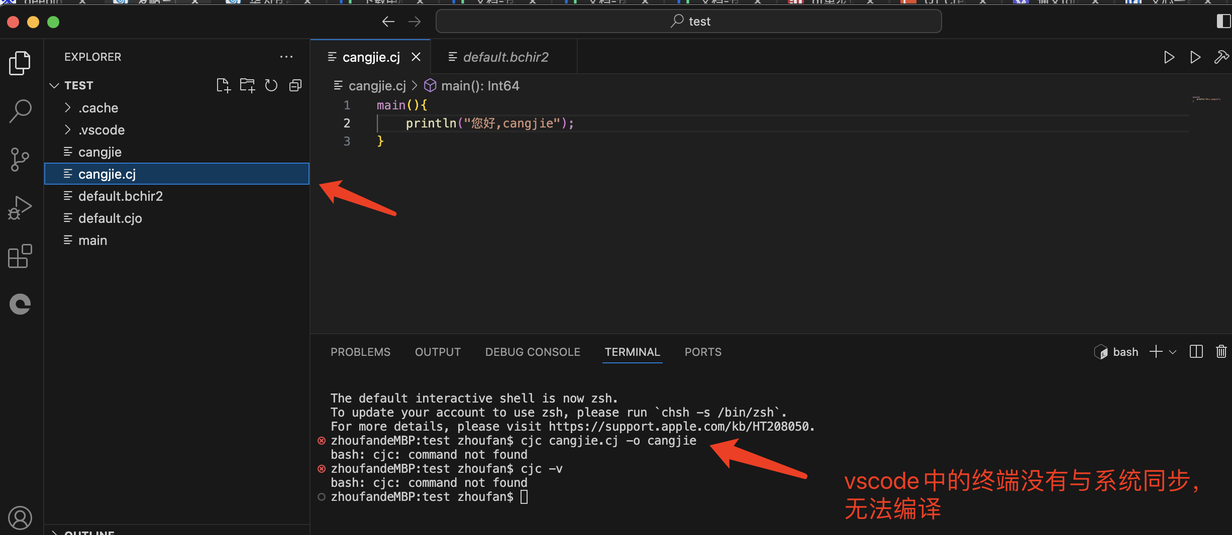This screenshot has width=1232, height=535.
Task: Open Explorer more actions ellipsis menu
Action: [x=286, y=57]
